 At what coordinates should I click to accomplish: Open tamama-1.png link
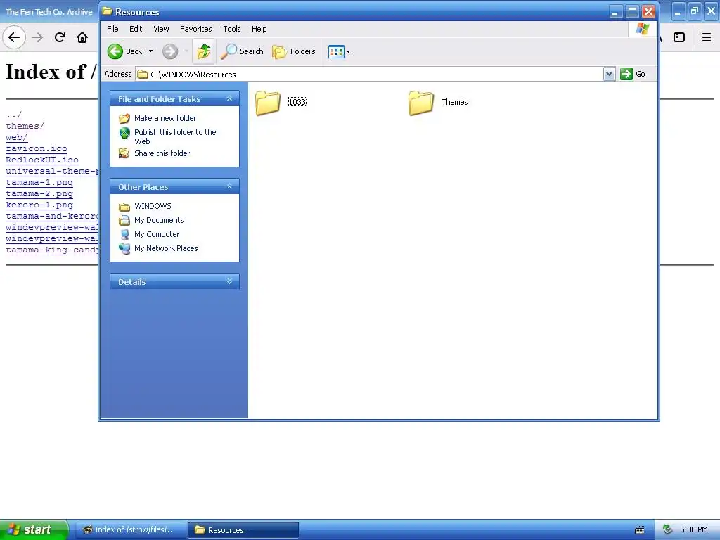(39, 182)
